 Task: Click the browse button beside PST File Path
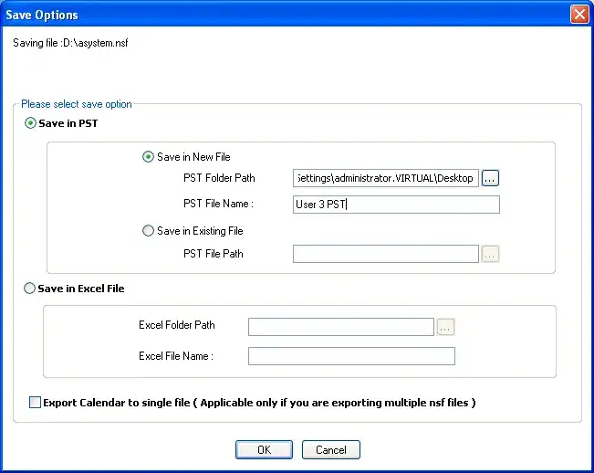tap(490, 254)
